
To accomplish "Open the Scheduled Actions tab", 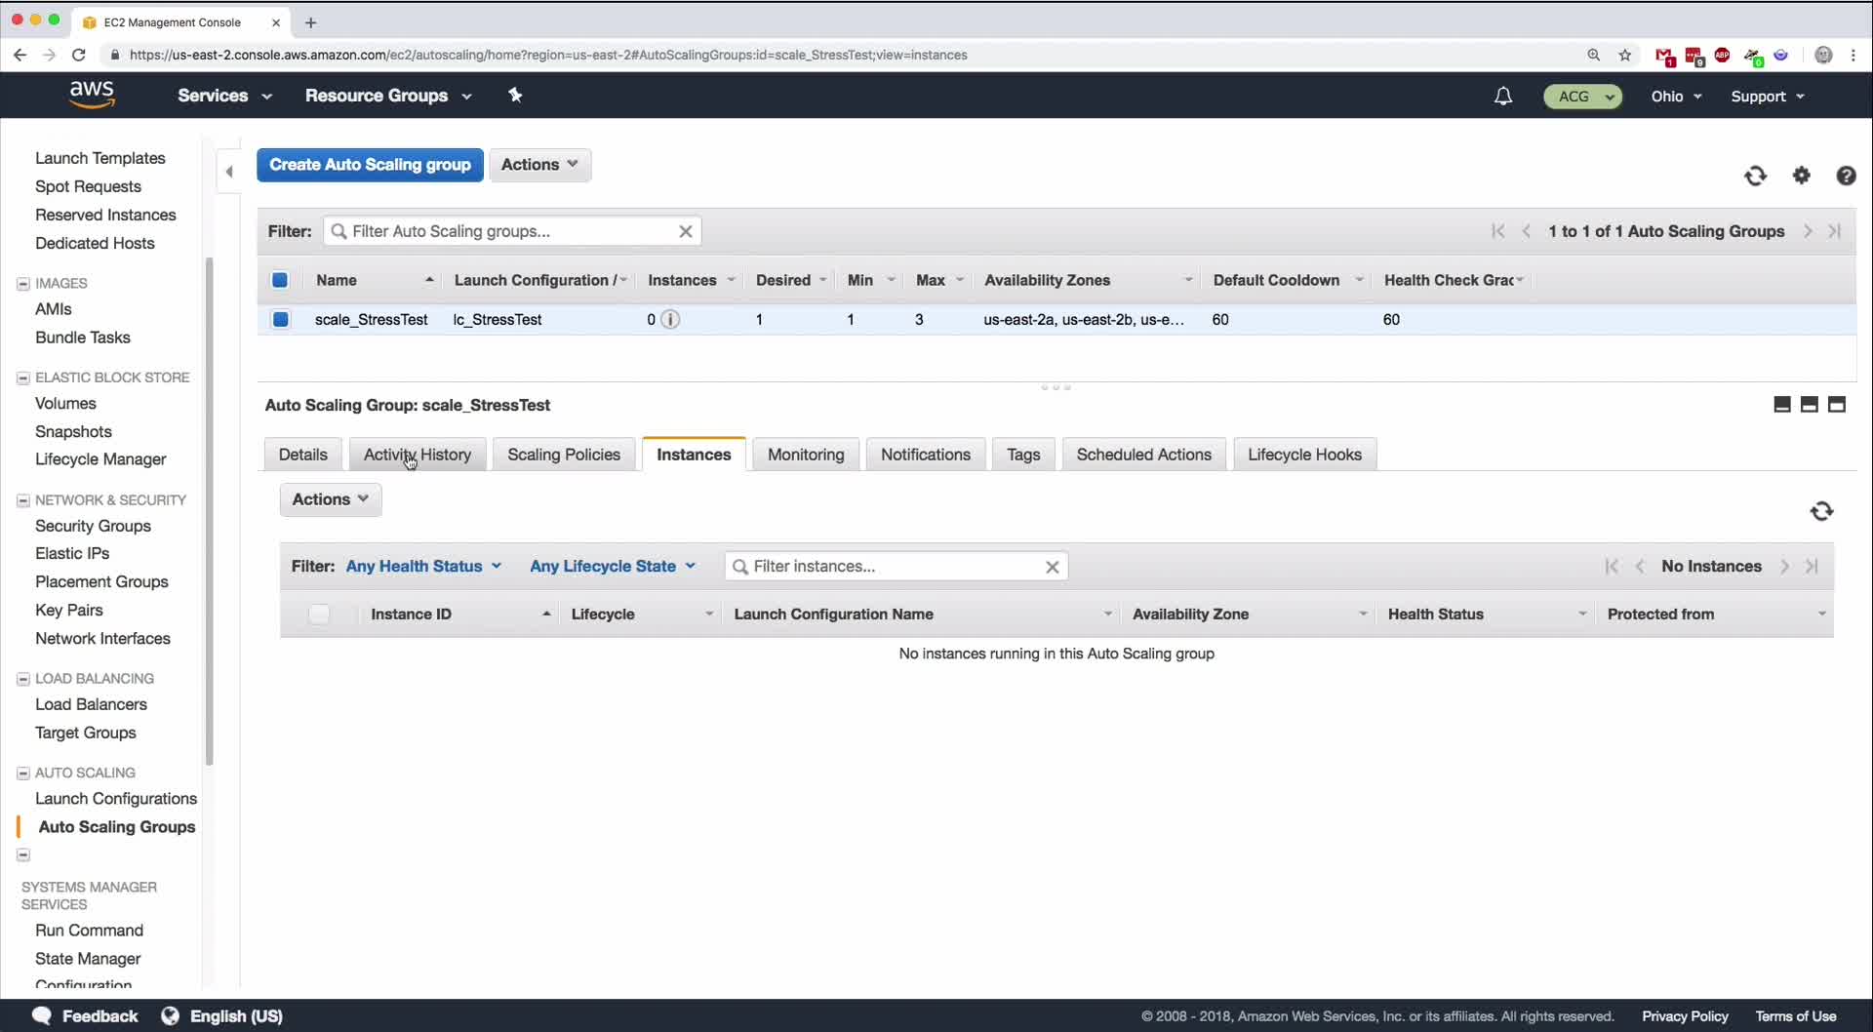I will coord(1144,455).
